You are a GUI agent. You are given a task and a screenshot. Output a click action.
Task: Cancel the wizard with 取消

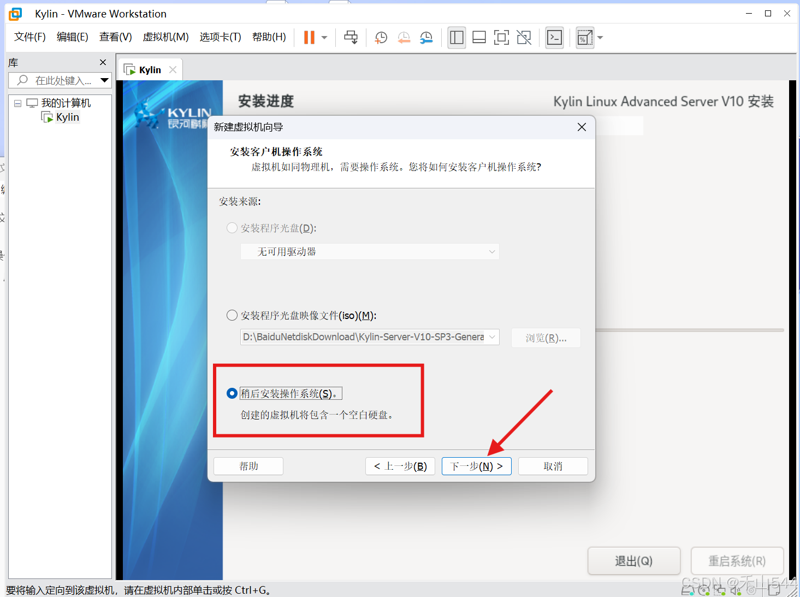click(x=553, y=466)
